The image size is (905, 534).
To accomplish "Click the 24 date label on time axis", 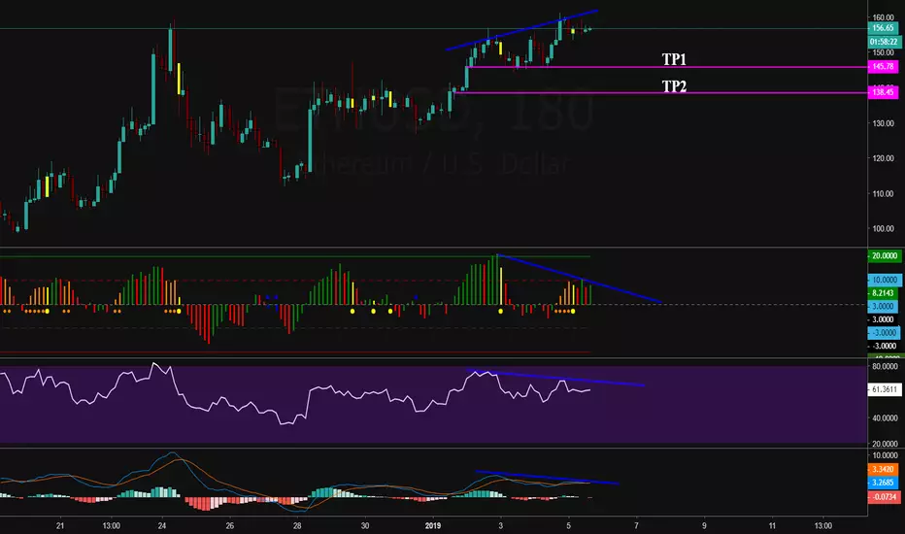I will (x=162, y=525).
